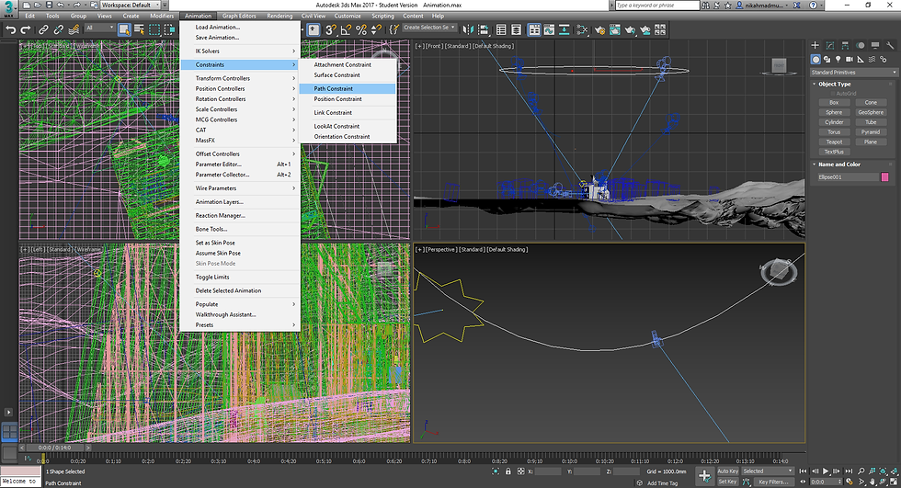Screen dimensions: 901x488
Task: Open the Create Selection Set dropdown
Action: point(429,28)
